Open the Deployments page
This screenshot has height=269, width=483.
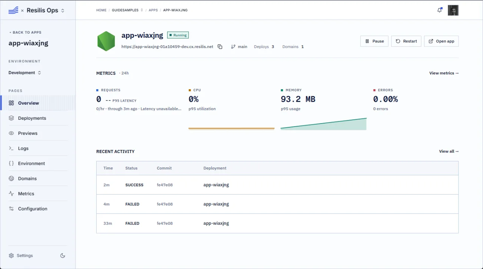[38, 118]
